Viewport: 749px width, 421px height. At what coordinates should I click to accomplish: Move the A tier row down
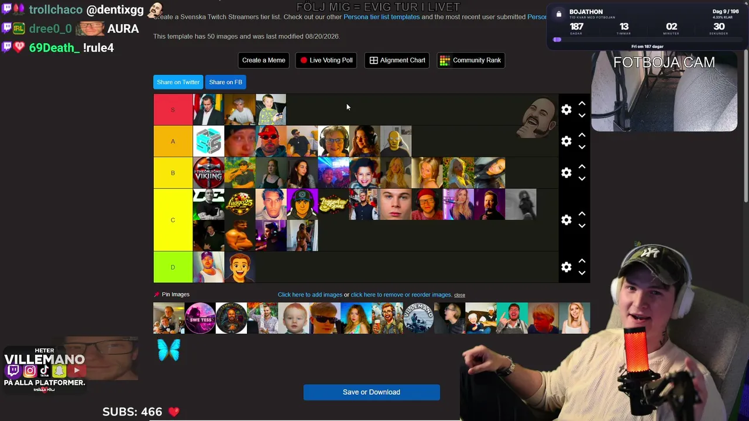[x=582, y=147]
